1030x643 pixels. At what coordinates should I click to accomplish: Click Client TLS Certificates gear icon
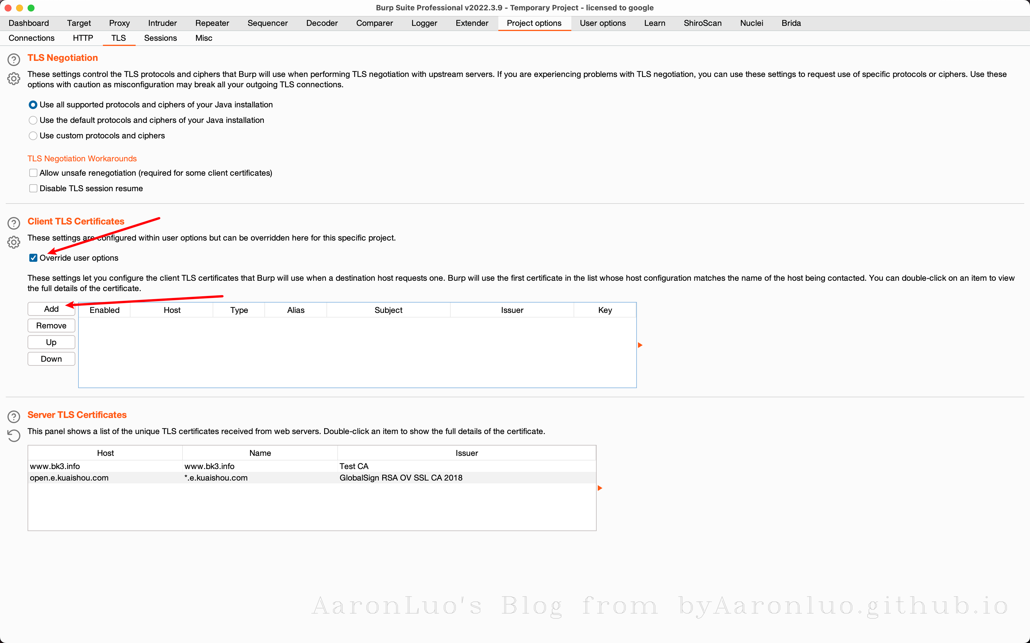pyautogui.click(x=14, y=242)
